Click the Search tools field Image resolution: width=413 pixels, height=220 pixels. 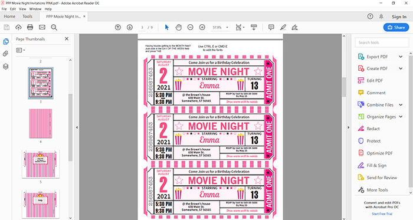click(x=382, y=42)
